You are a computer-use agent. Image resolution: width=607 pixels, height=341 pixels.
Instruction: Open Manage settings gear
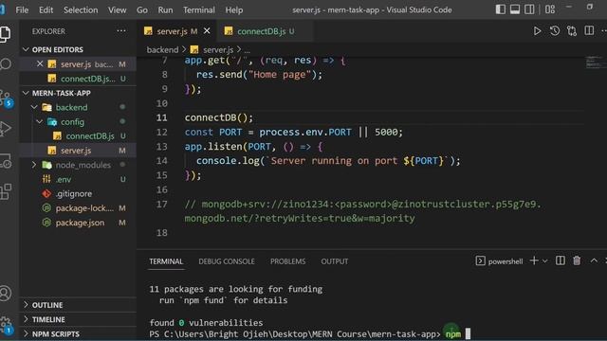[6, 325]
